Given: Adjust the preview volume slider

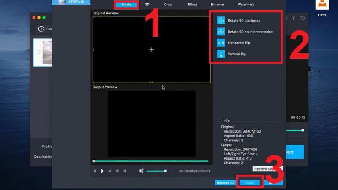Looking at the screenshot, I should pyautogui.click(x=157, y=171).
